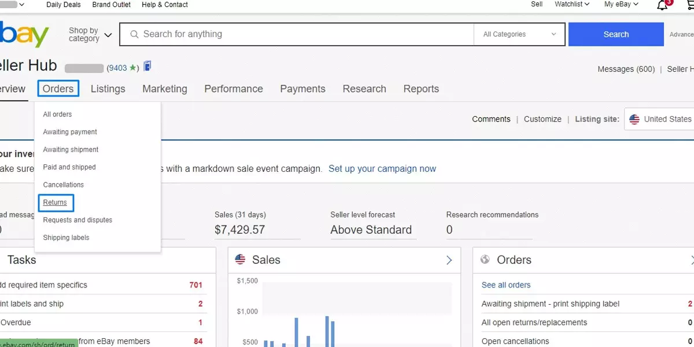Viewport: 694px width, 347px height.
Task: Click the Above Standard seller level
Action: (371, 230)
